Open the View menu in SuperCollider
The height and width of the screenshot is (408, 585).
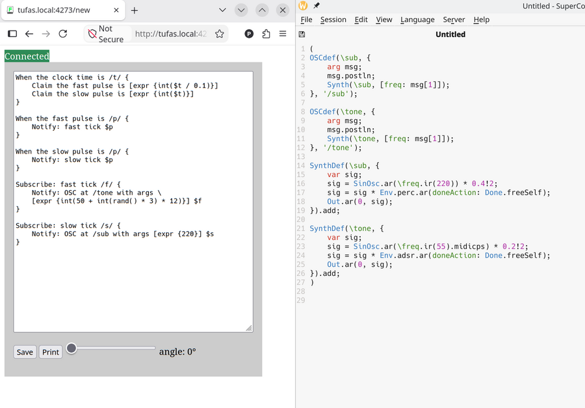coord(384,20)
